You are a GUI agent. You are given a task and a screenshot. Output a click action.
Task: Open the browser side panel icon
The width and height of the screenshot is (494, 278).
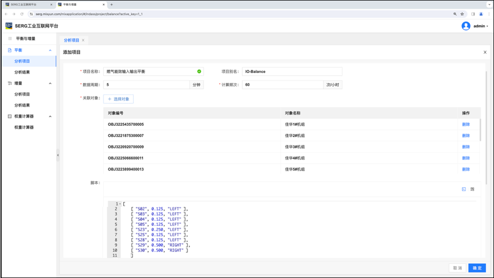[473, 14]
